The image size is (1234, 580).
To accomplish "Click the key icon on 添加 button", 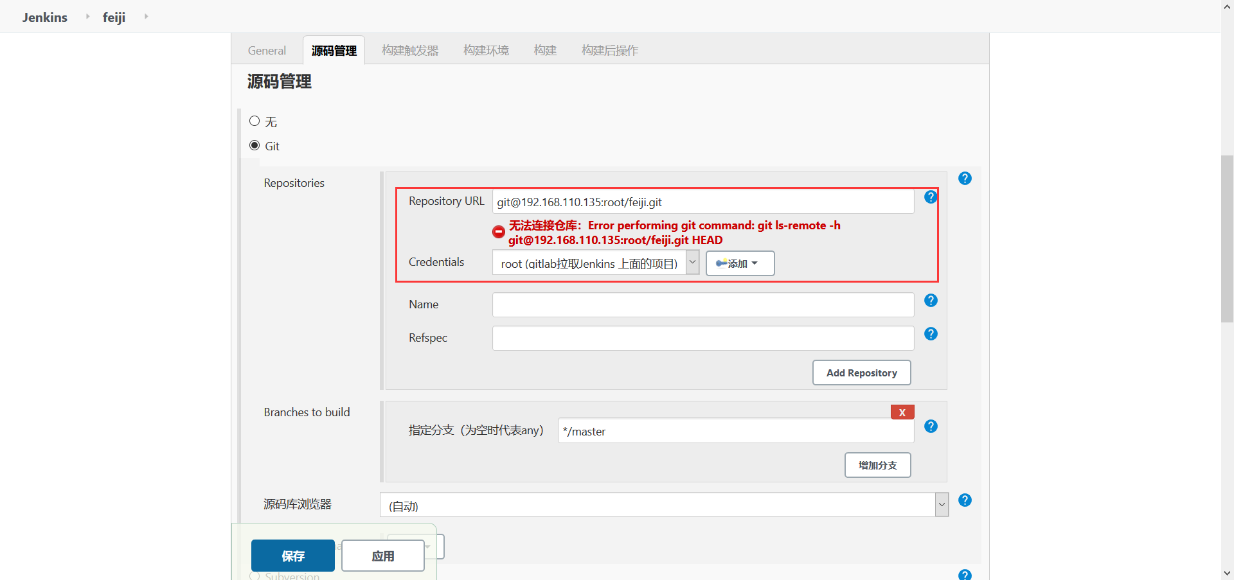I will click(x=722, y=263).
